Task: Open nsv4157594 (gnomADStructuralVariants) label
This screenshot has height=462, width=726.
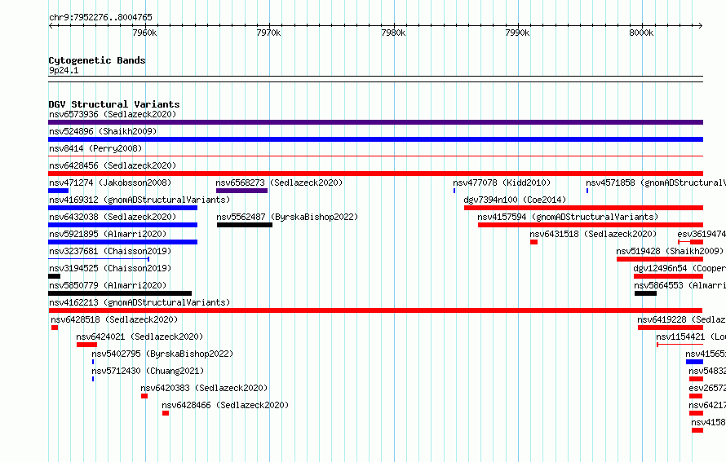Action: point(568,217)
